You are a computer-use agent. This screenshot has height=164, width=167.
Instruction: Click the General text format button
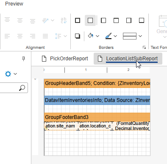162,27
